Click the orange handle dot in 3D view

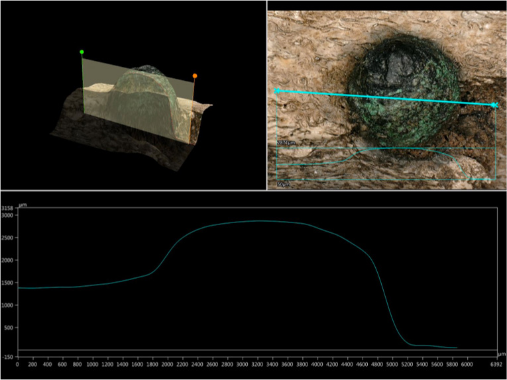[x=195, y=76]
